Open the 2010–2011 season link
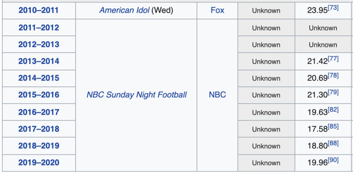The height and width of the screenshot is (173, 353). coord(39,10)
